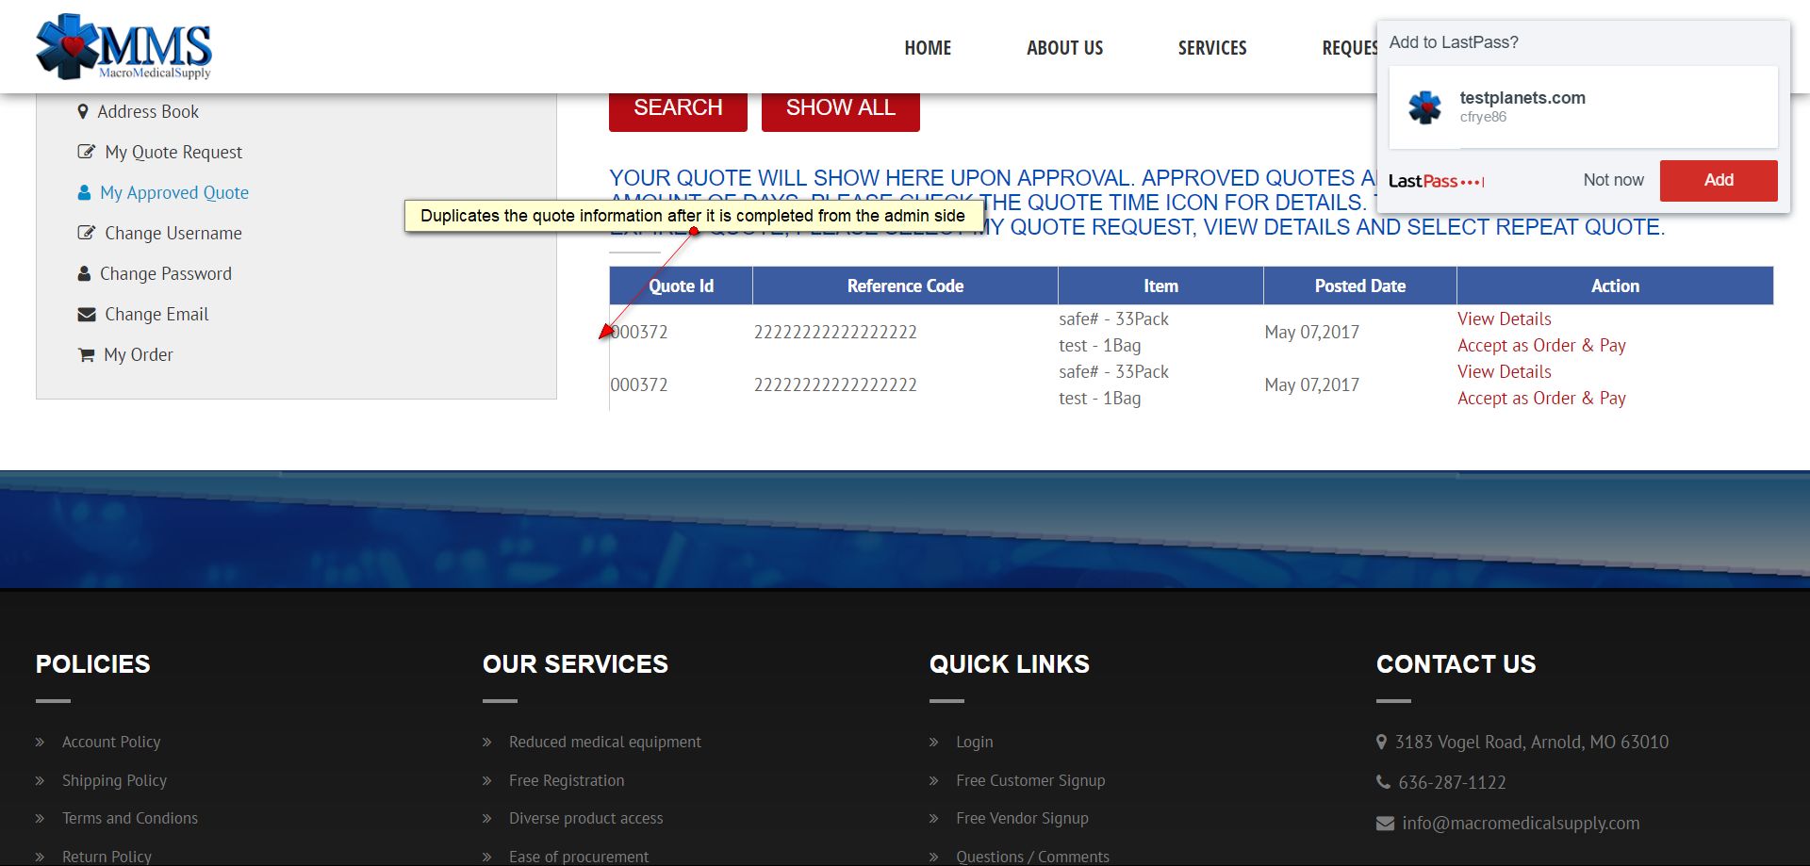This screenshot has width=1810, height=866.
Task: Open View Details for the second quote row
Action: click(1505, 371)
